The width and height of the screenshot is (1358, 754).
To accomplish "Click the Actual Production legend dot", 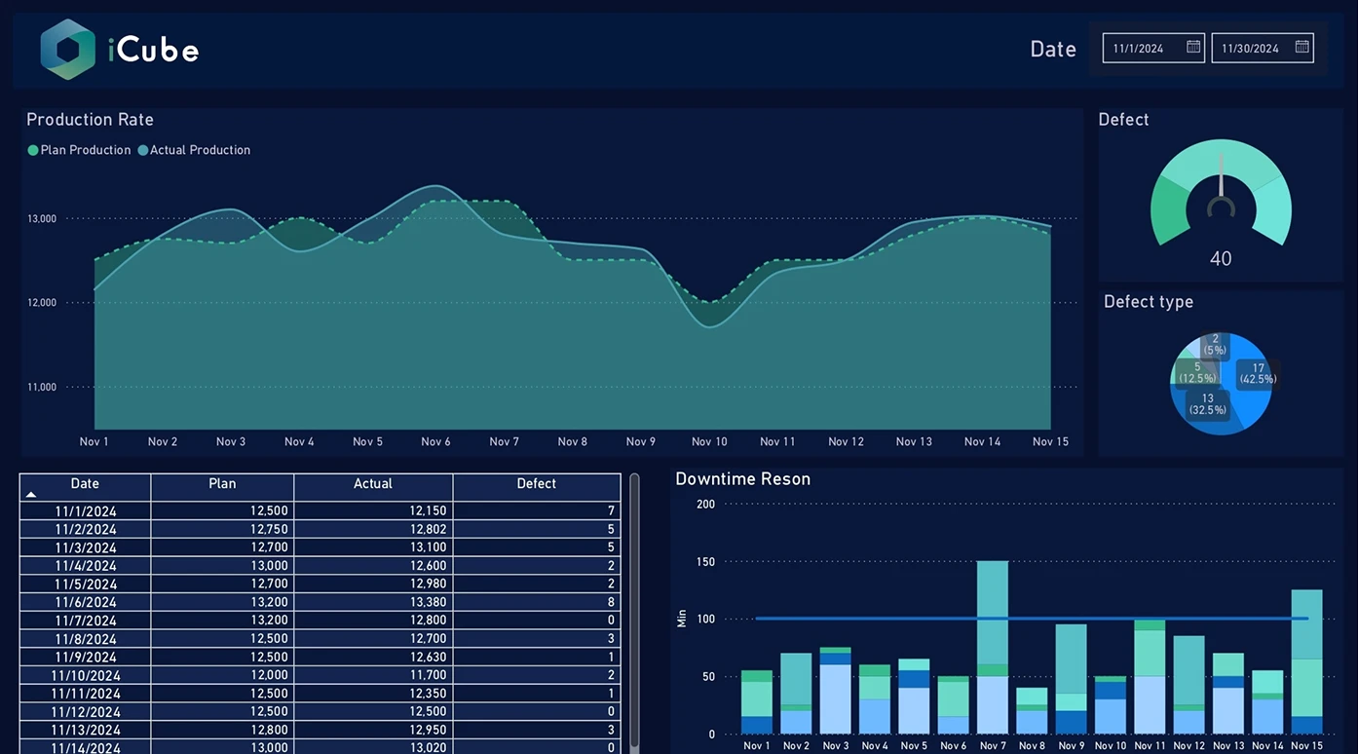I will (x=143, y=150).
